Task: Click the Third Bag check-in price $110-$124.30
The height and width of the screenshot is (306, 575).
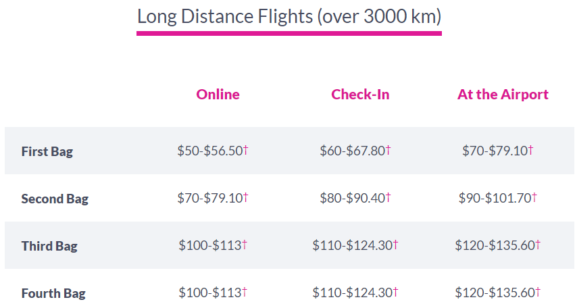Action: click(352, 245)
